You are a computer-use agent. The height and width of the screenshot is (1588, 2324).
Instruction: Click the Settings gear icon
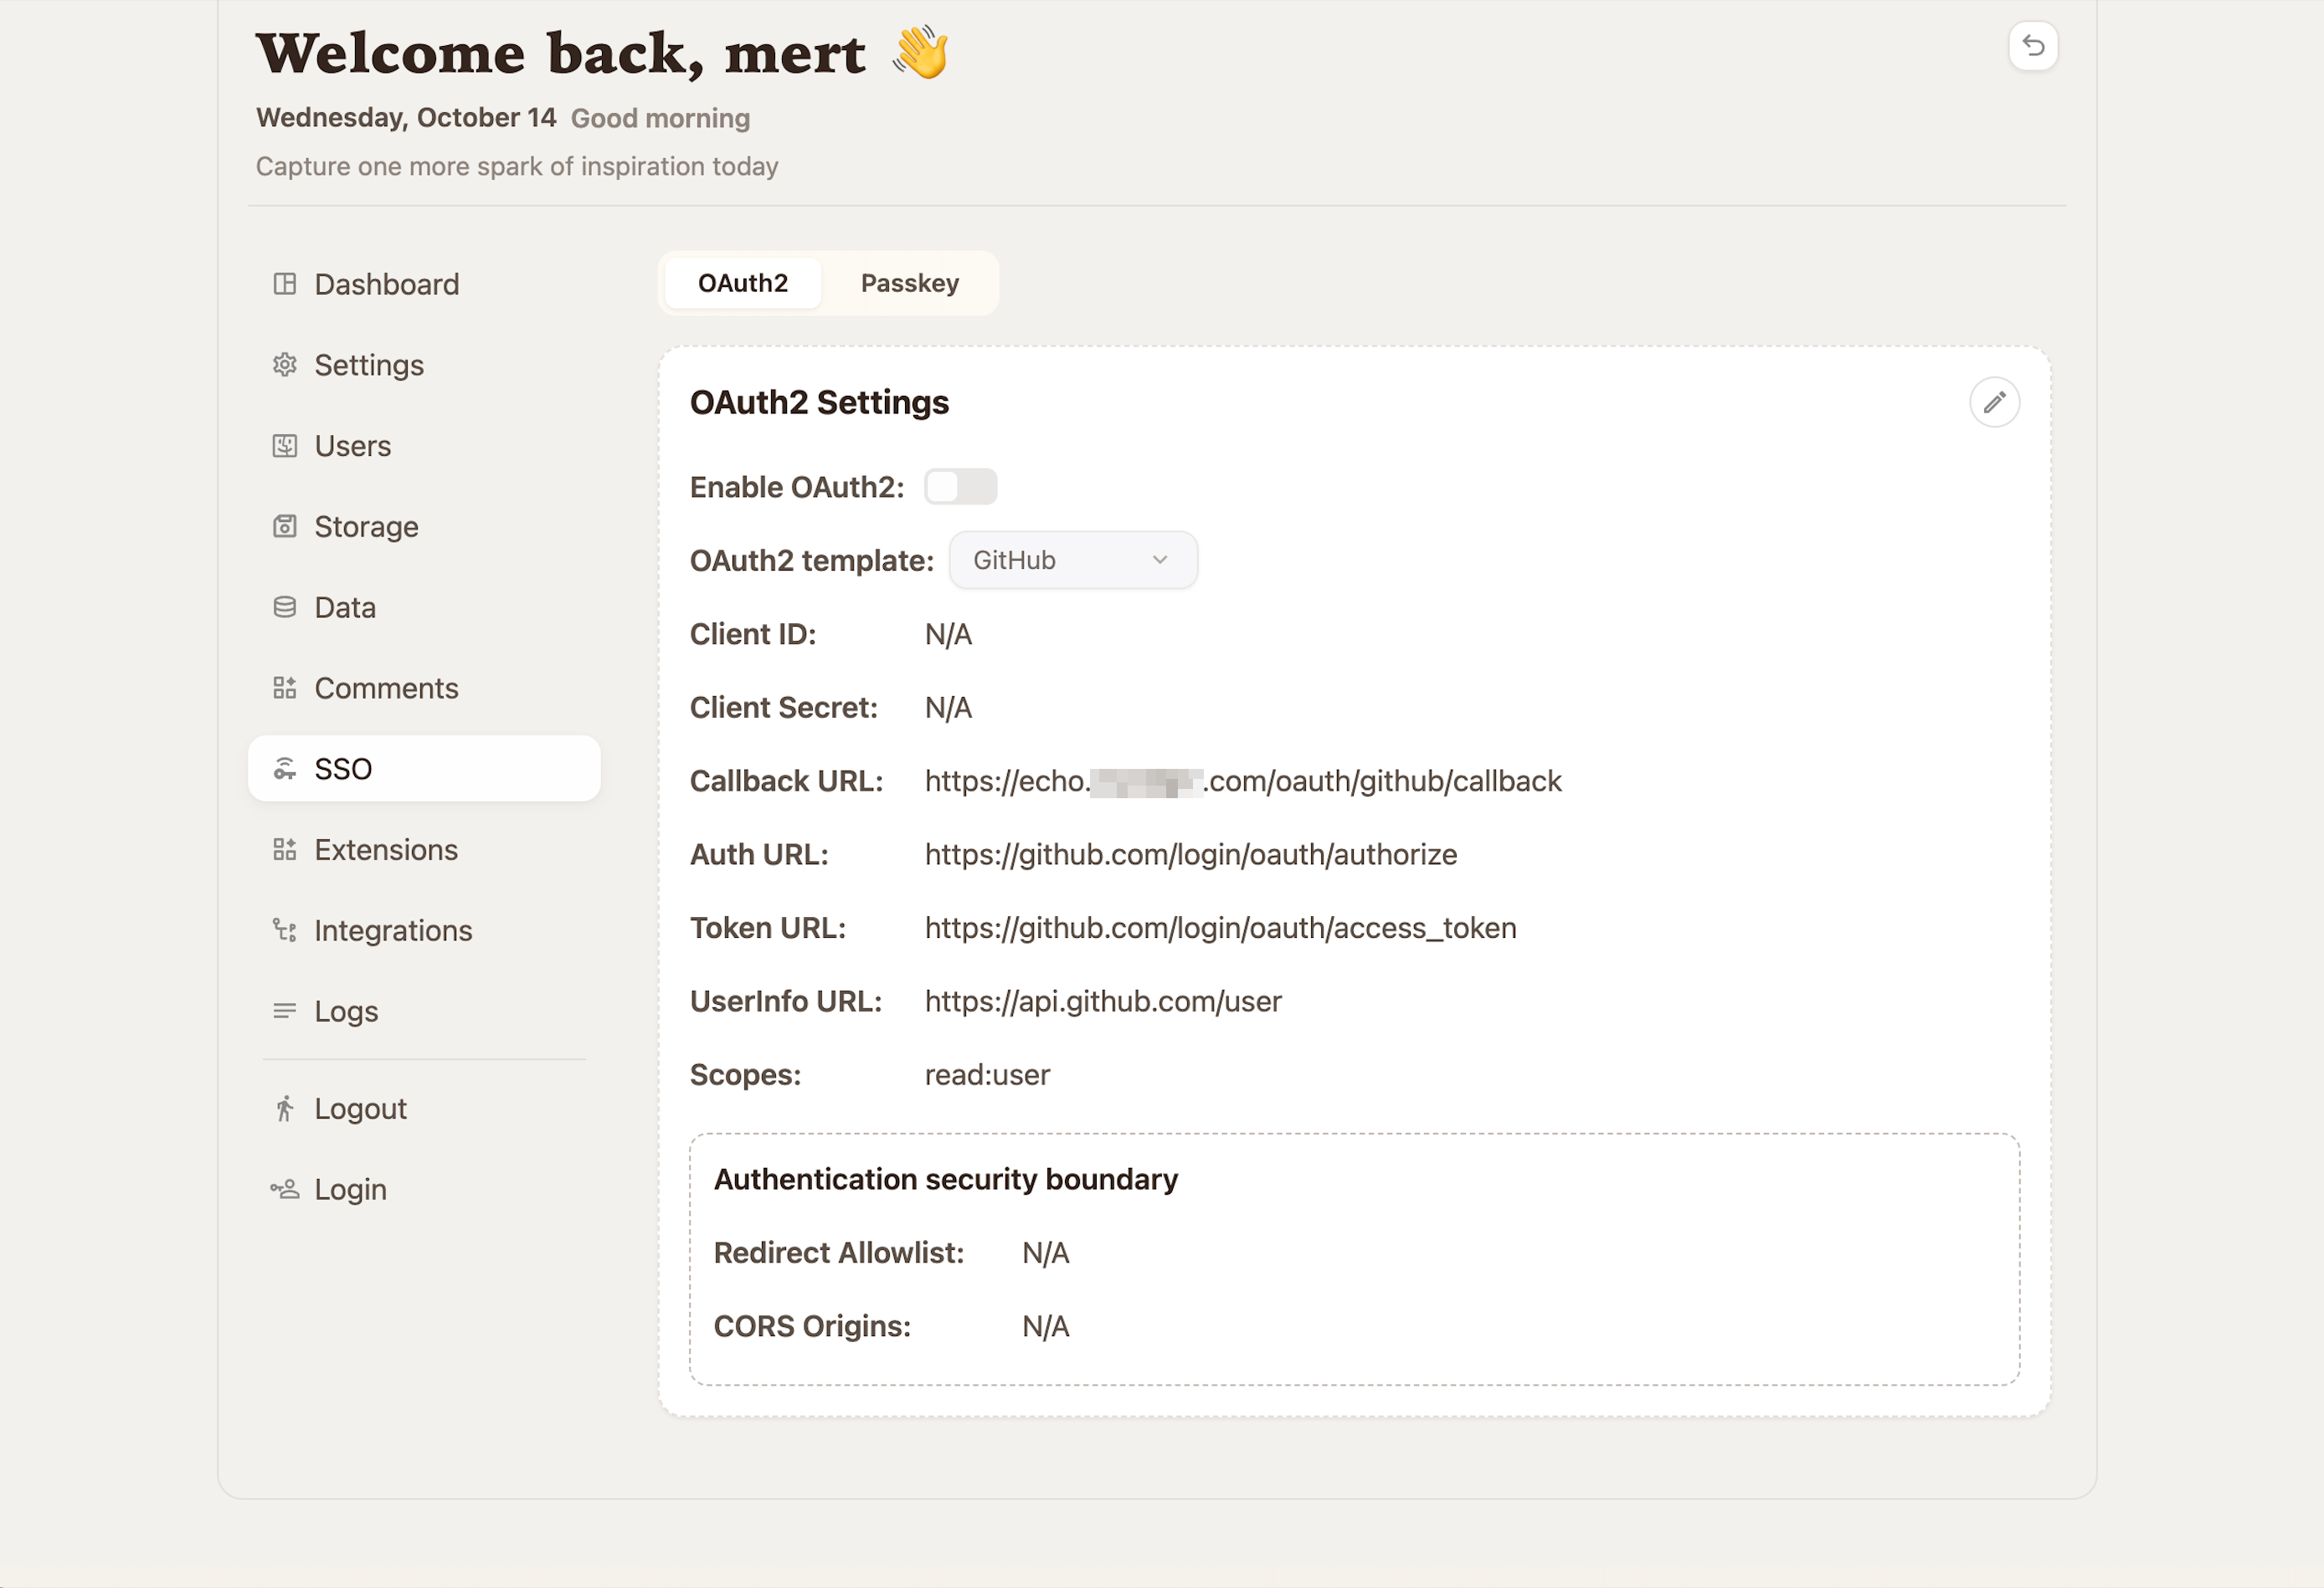(285, 365)
